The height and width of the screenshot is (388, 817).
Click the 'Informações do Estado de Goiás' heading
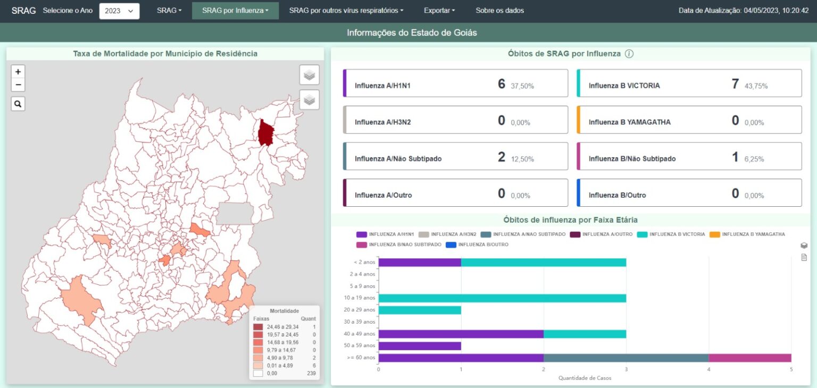pos(412,32)
